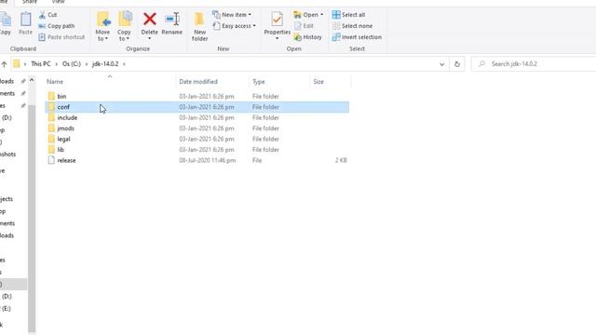Click the lib folder icon
The image size is (596, 335).
[x=52, y=149]
